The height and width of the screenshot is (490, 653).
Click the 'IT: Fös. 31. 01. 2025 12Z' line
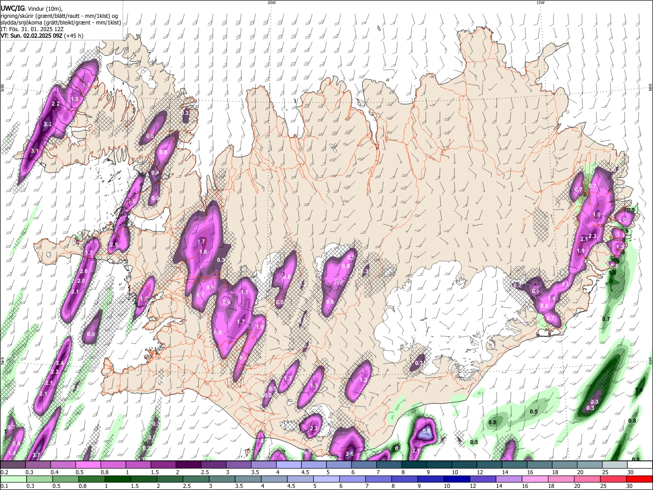[x=32, y=29]
